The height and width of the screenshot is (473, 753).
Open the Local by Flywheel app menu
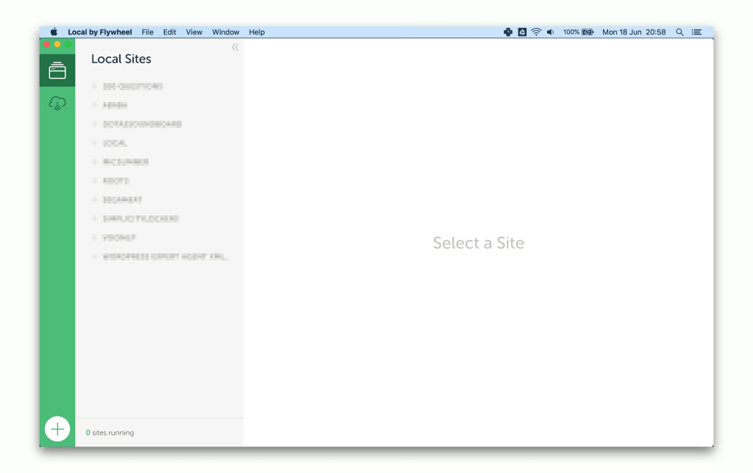(99, 32)
